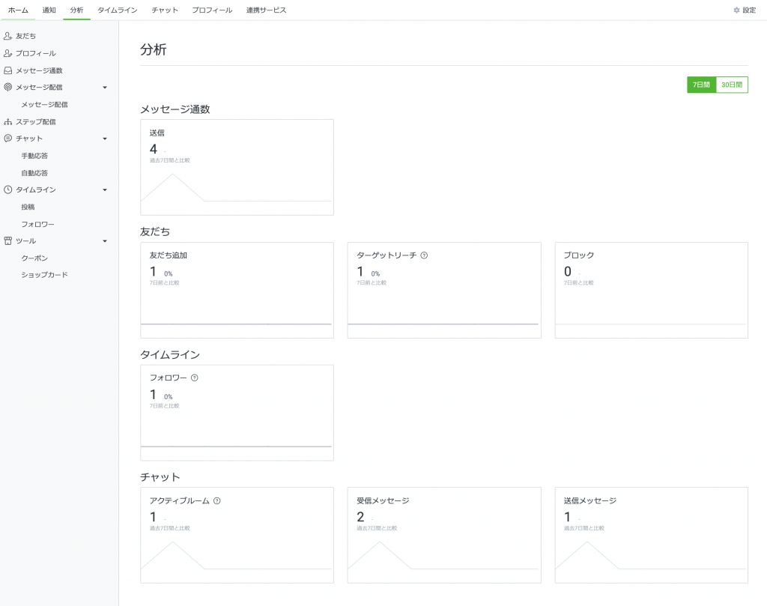Image resolution: width=767 pixels, height=606 pixels.
Task: Open the 送信 message count card
Action: point(237,167)
